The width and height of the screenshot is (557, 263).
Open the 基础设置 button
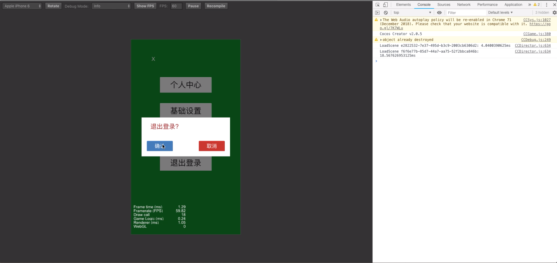coord(186,110)
